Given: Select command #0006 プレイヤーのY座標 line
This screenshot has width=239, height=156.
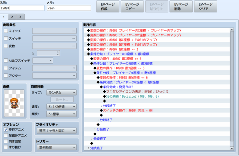Looking at the screenshot, I should pyautogui.click(x=157, y=35).
